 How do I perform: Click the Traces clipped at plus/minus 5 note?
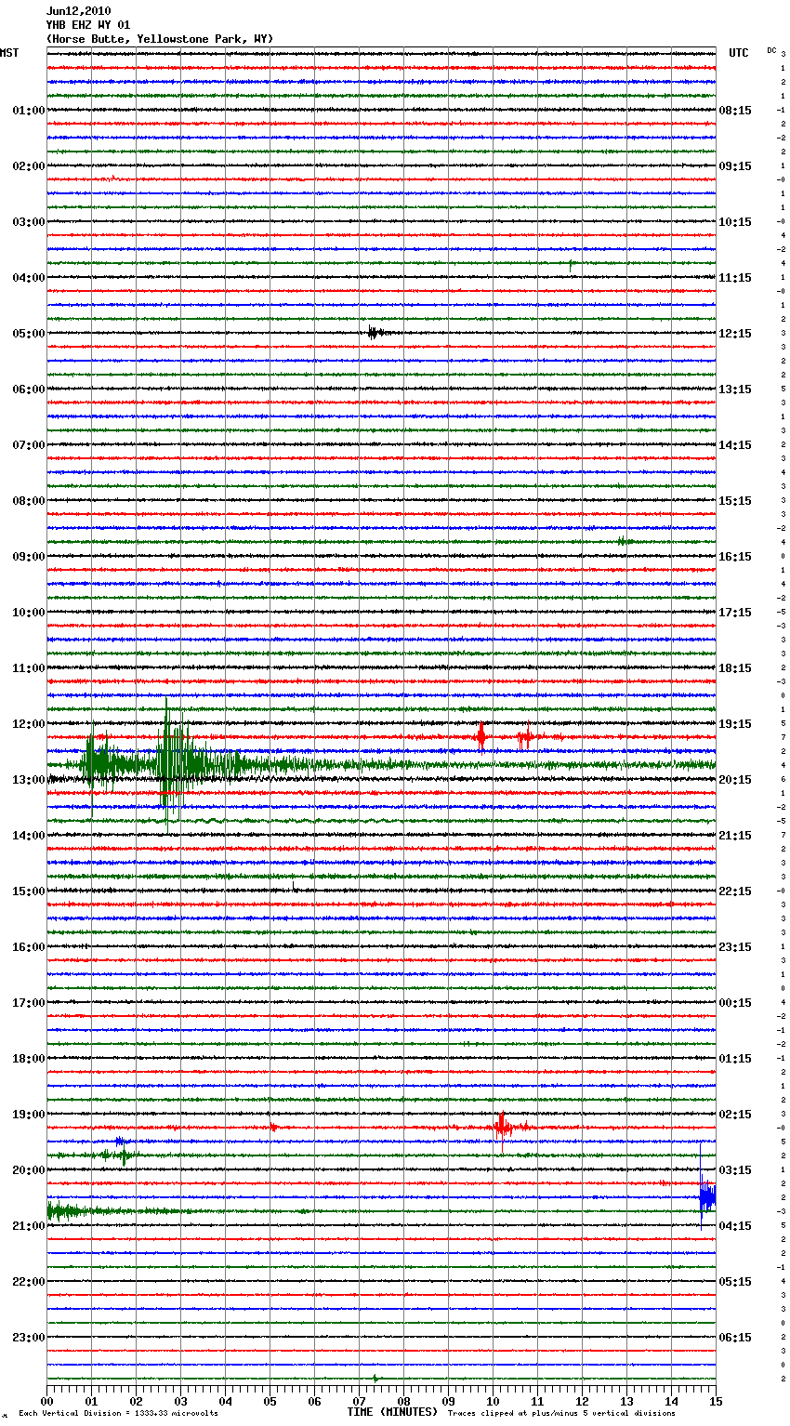tap(561, 1414)
